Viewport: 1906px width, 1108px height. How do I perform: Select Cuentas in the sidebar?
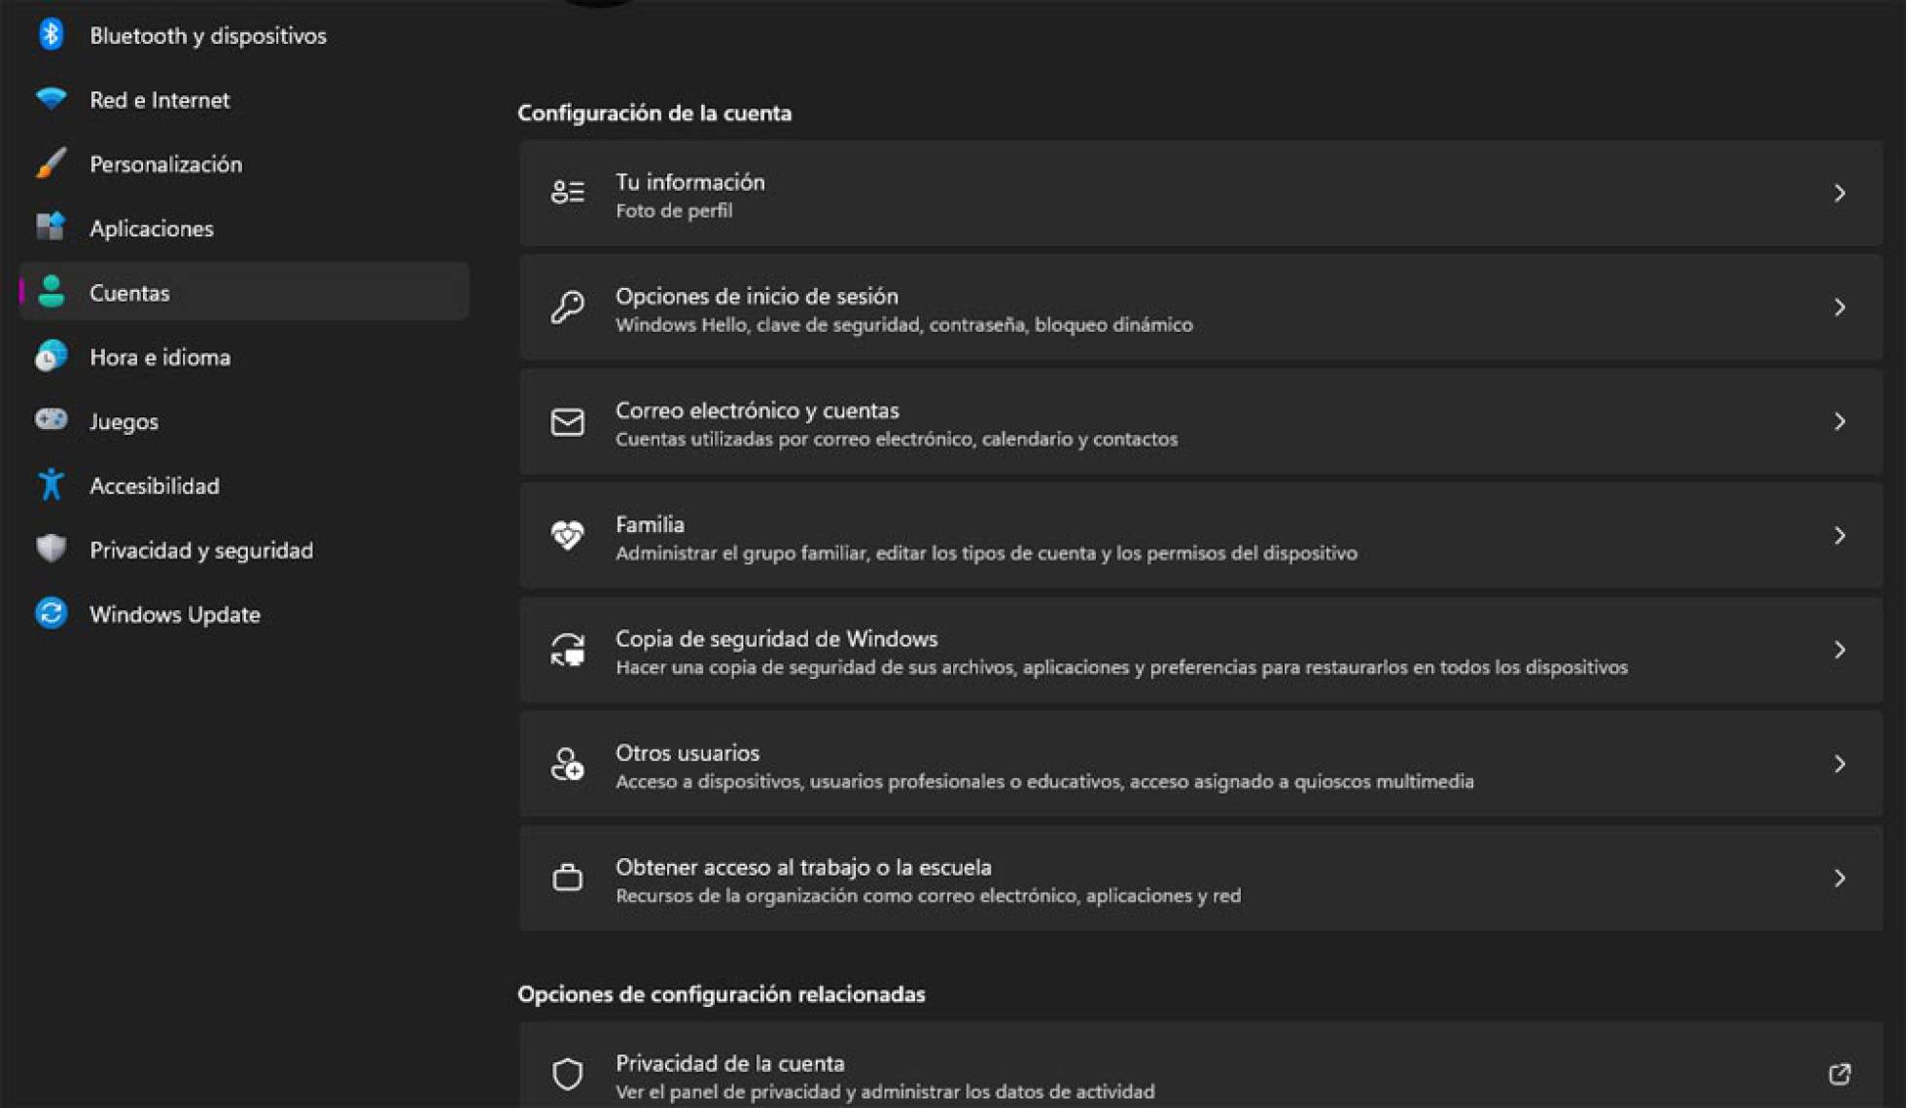point(129,293)
